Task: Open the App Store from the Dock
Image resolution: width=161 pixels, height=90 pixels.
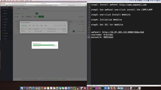Action: click(x=69, y=88)
